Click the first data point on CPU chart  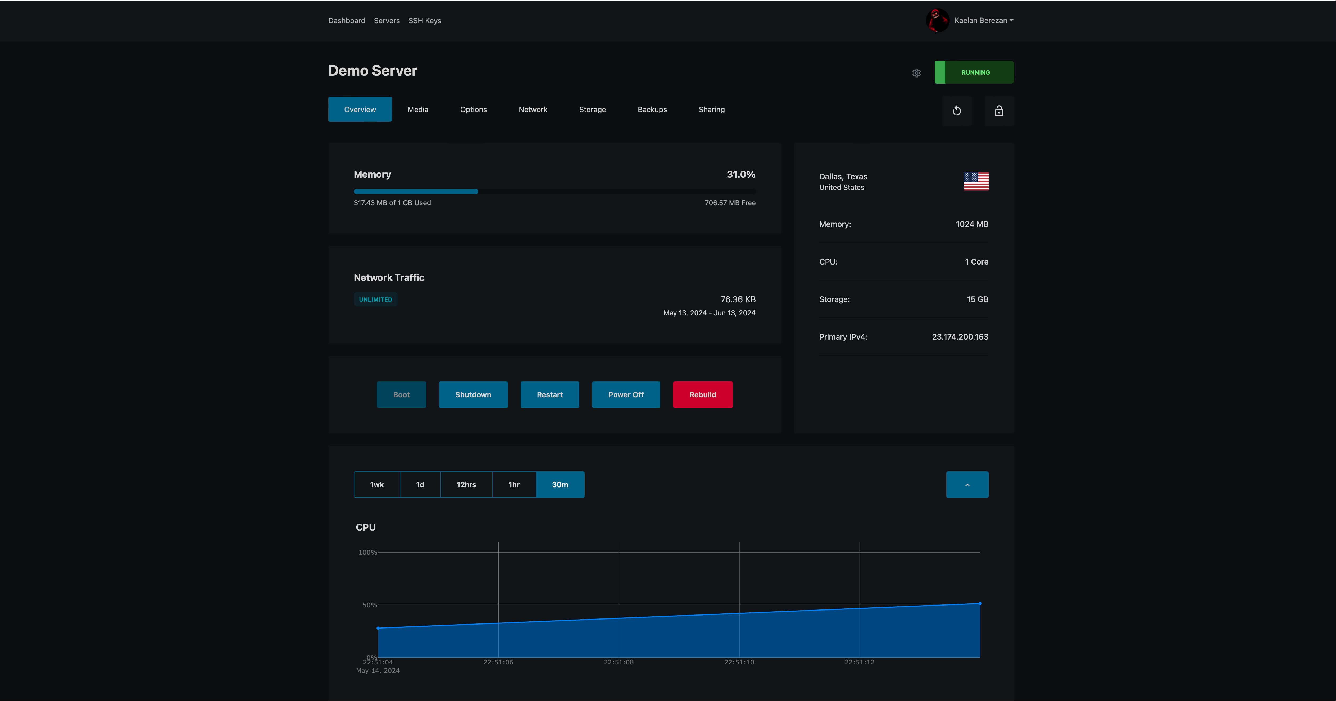pyautogui.click(x=378, y=629)
